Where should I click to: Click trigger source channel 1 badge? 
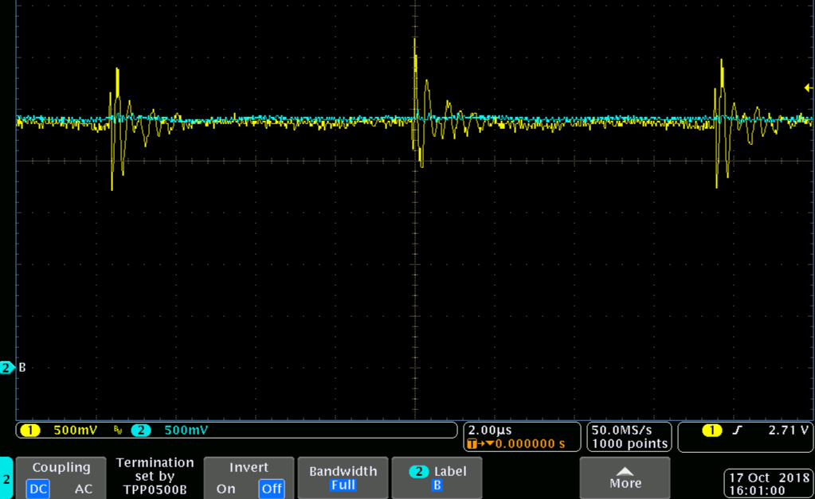point(712,430)
